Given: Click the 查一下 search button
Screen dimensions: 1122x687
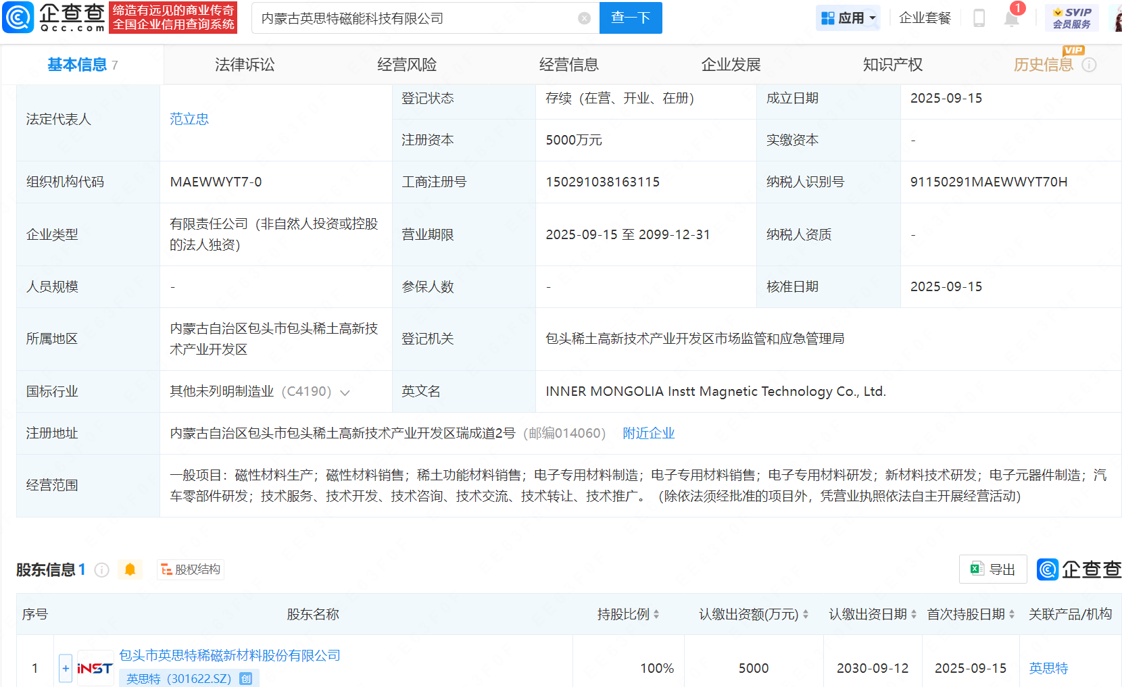Looking at the screenshot, I should click(x=631, y=18).
